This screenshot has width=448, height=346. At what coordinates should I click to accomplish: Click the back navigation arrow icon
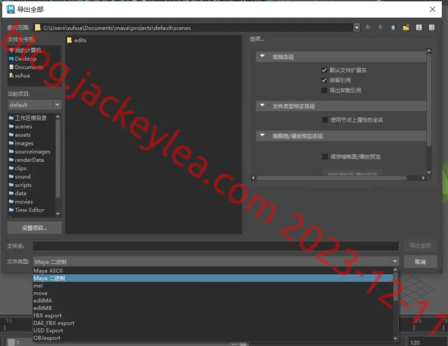(368, 27)
